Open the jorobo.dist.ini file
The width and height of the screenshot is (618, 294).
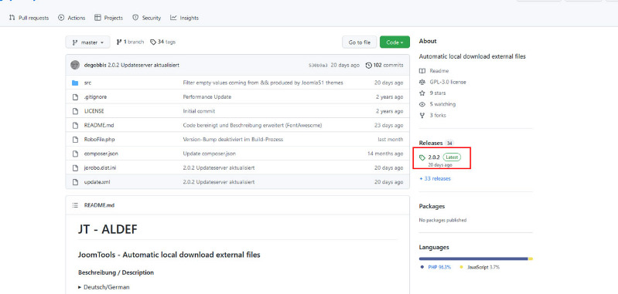click(100, 167)
